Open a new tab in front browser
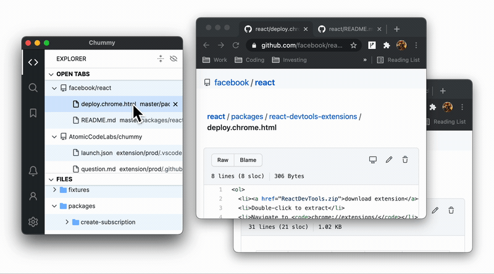The width and height of the screenshot is (494, 274). coord(396,29)
